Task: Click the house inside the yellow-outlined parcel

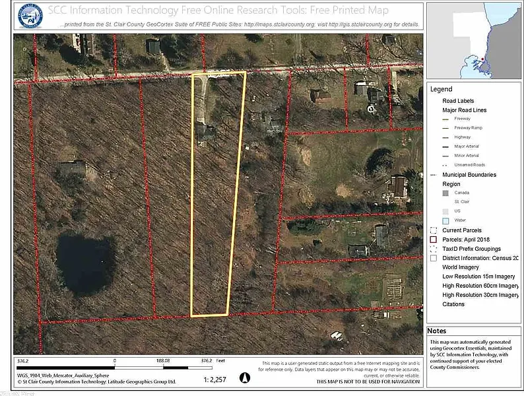Action: pos(205,131)
